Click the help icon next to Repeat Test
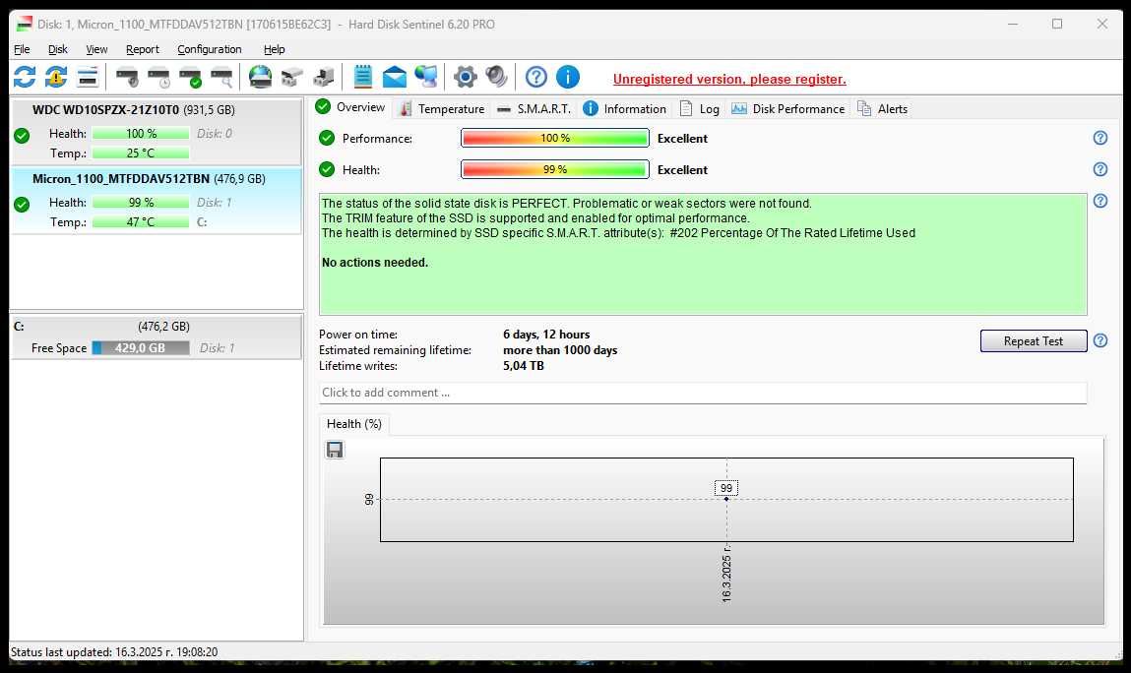This screenshot has width=1131, height=673. tap(1100, 340)
